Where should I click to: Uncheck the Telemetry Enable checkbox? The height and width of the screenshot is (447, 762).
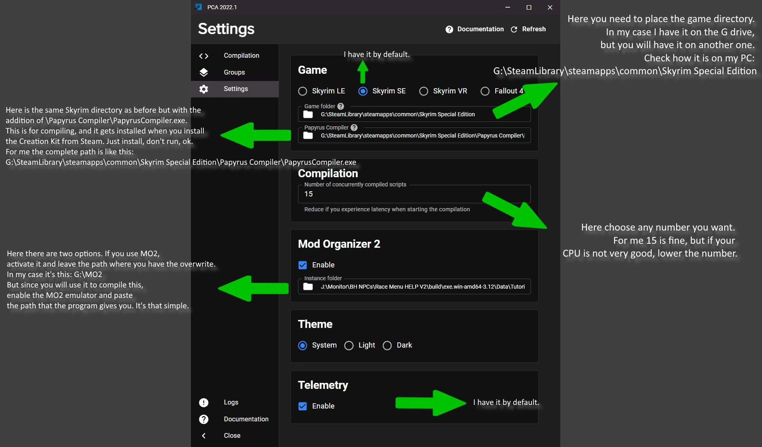tap(303, 406)
